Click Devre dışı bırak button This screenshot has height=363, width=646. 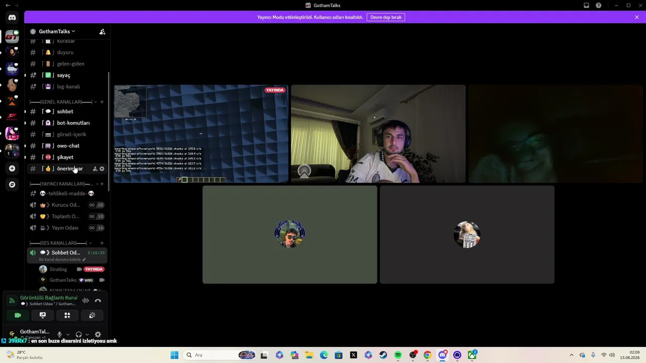click(386, 17)
